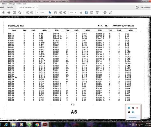Click the Print file icon

point(9,13)
